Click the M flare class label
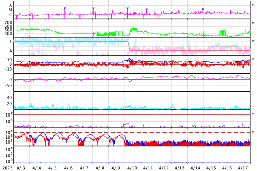The height and width of the screenshot is (171, 257). [10, 10]
